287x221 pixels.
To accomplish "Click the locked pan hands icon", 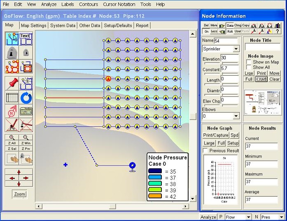I will click(x=26, y=158).
